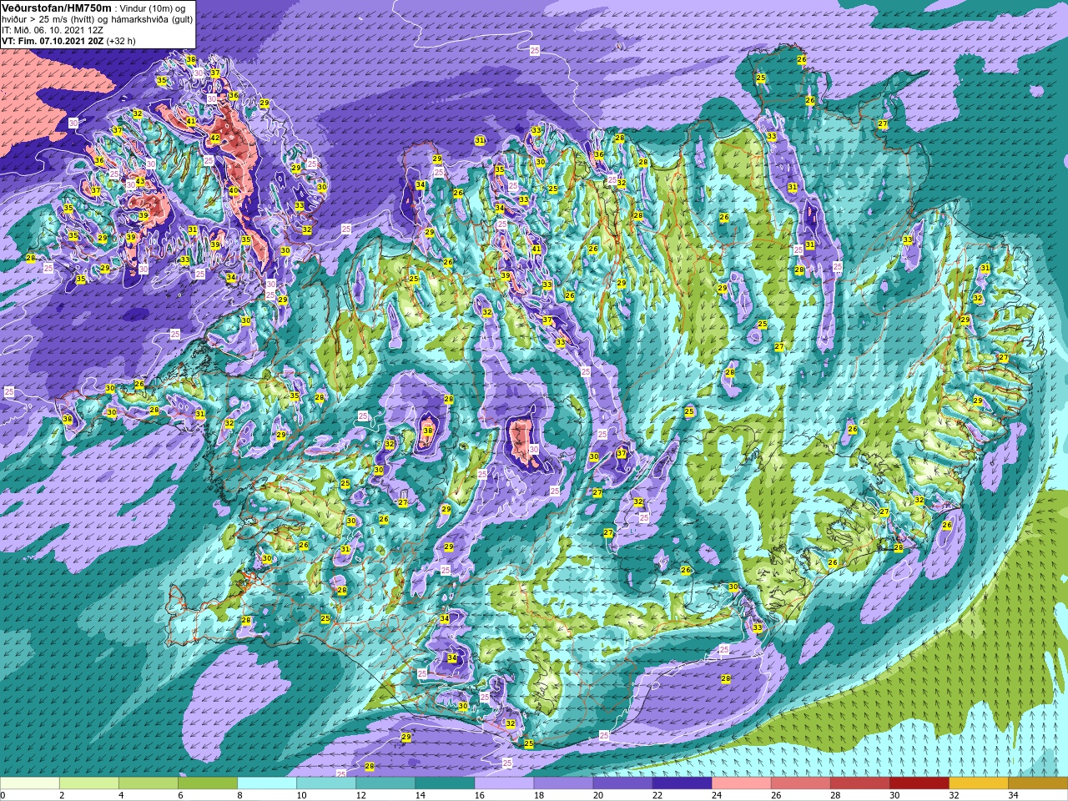1068x801 pixels.
Task: Click the Veðurstofan/HM750m title text
Action: point(57,7)
